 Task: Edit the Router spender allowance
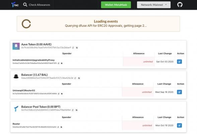179,125
